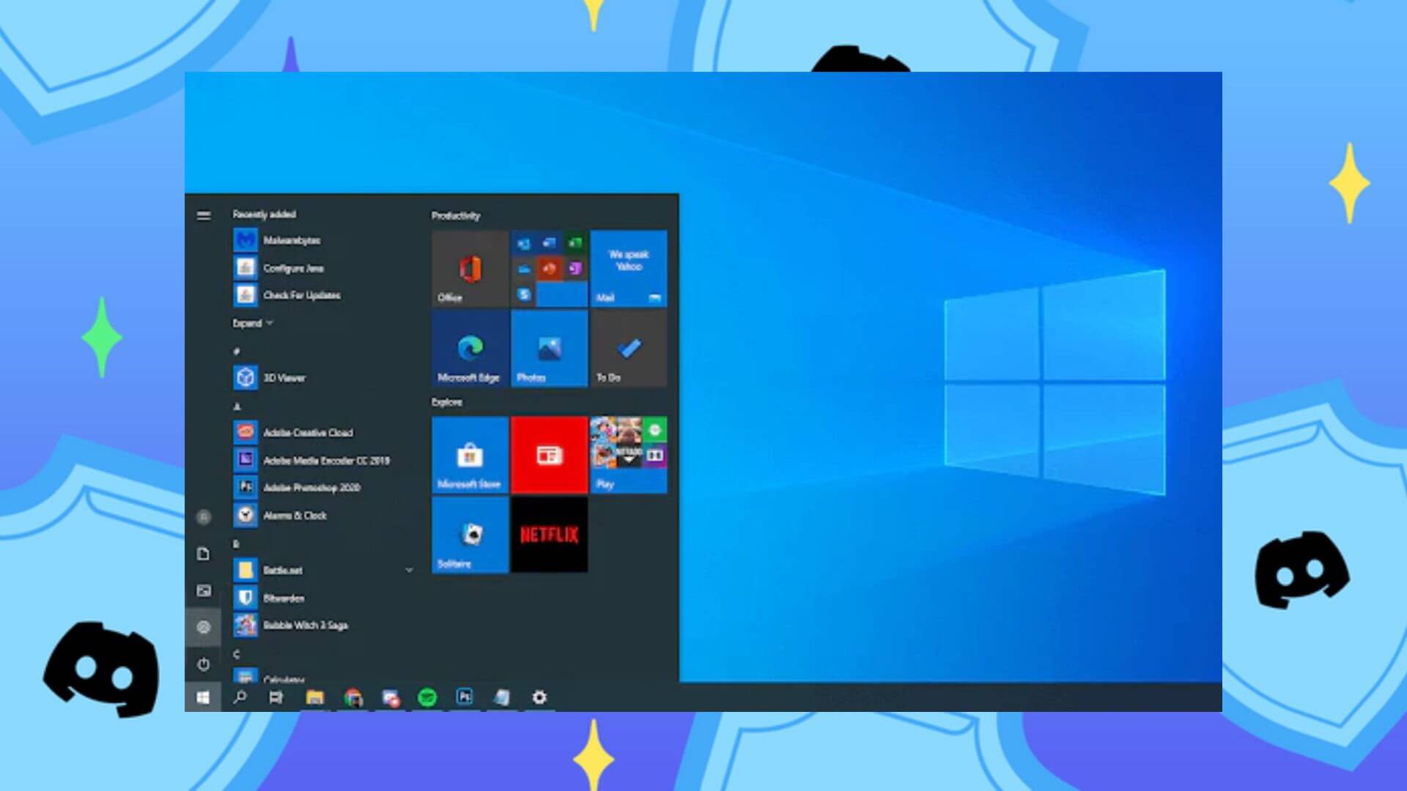Open the Netflix tile

pyautogui.click(x=550, y=535)
